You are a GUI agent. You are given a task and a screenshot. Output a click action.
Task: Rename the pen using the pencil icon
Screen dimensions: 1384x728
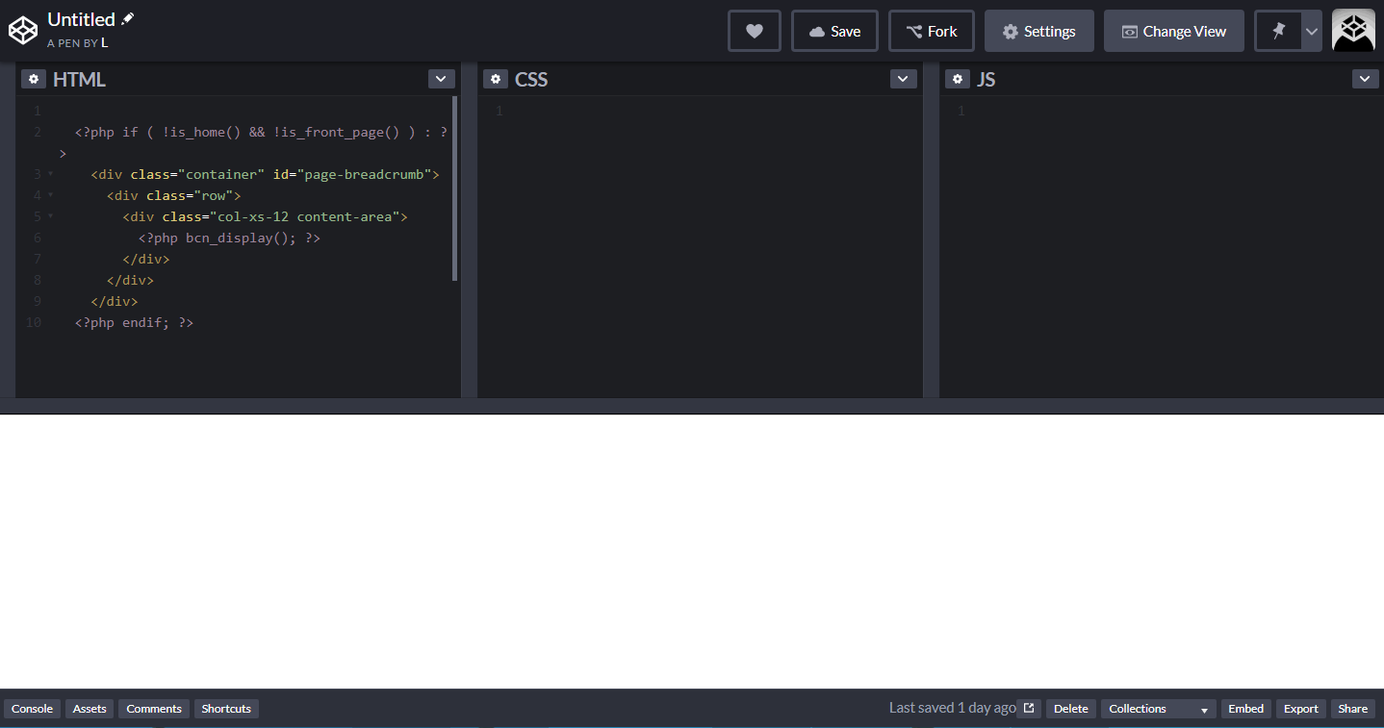click(x=128, y=17)
